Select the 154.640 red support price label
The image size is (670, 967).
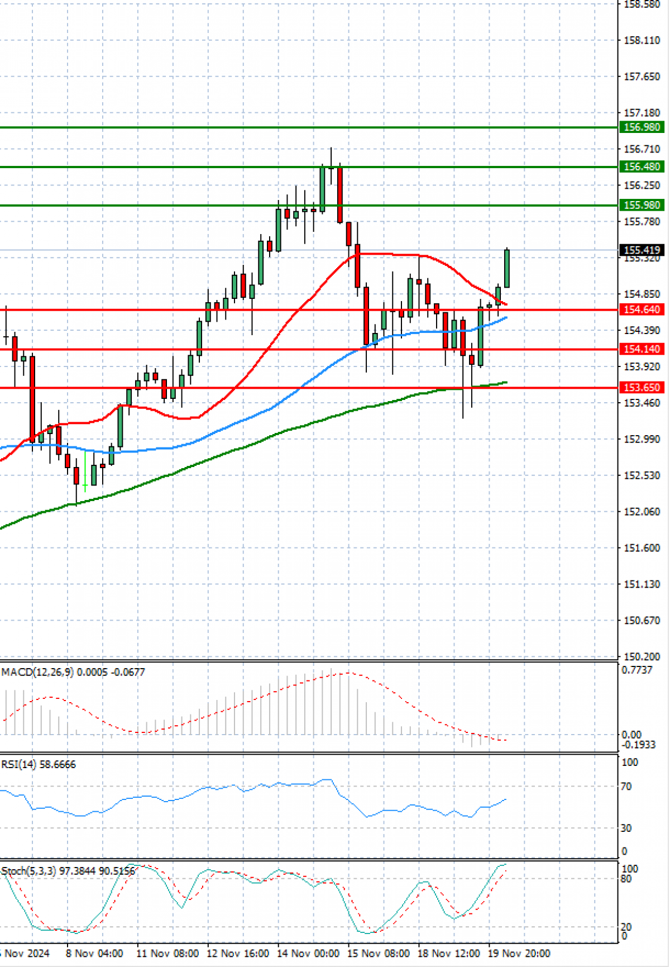pyautogui.click(x=642, y=309)
